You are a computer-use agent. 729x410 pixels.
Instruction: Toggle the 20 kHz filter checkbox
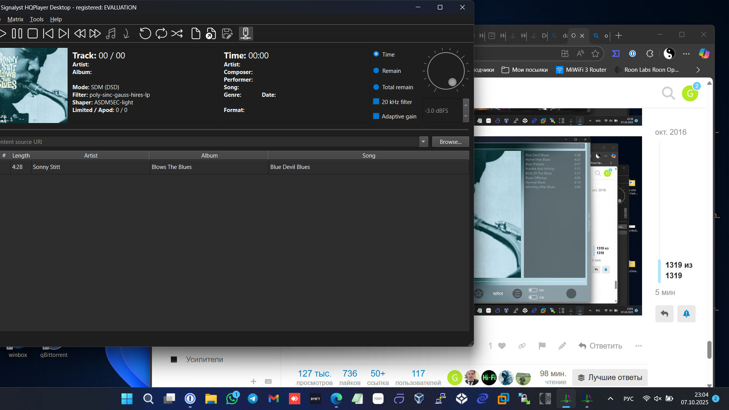376,102
